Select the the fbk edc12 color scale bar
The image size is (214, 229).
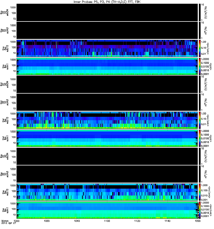pyautogui.click(x=200, y=192)
